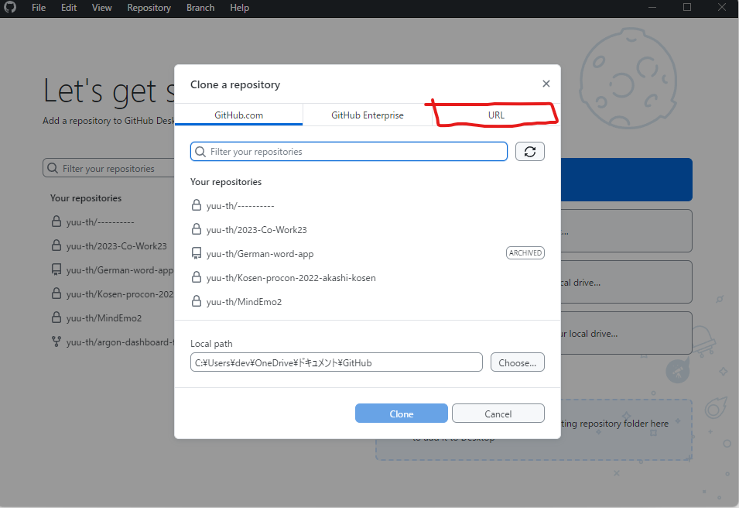This screenshot has height=508, width=739.
Task: Maximize the GitHub Desktop window
Action: click(x=687, y=8)
